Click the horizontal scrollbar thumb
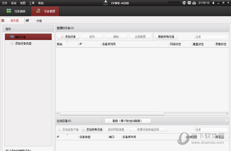 112,113
